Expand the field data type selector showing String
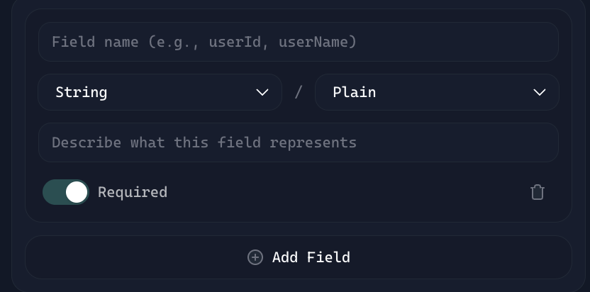 coord(160,93)
